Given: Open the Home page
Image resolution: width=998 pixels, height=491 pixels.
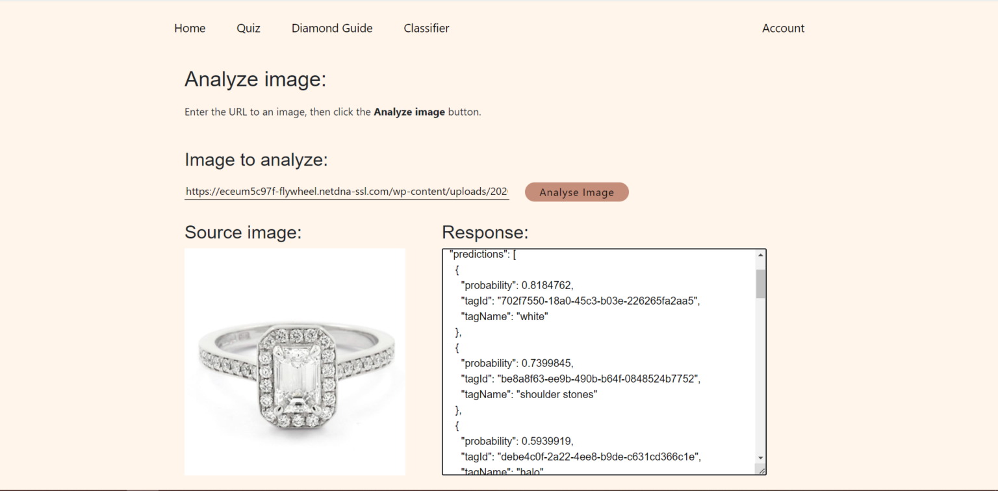Looking at the screenshot, I should point(190,28).
